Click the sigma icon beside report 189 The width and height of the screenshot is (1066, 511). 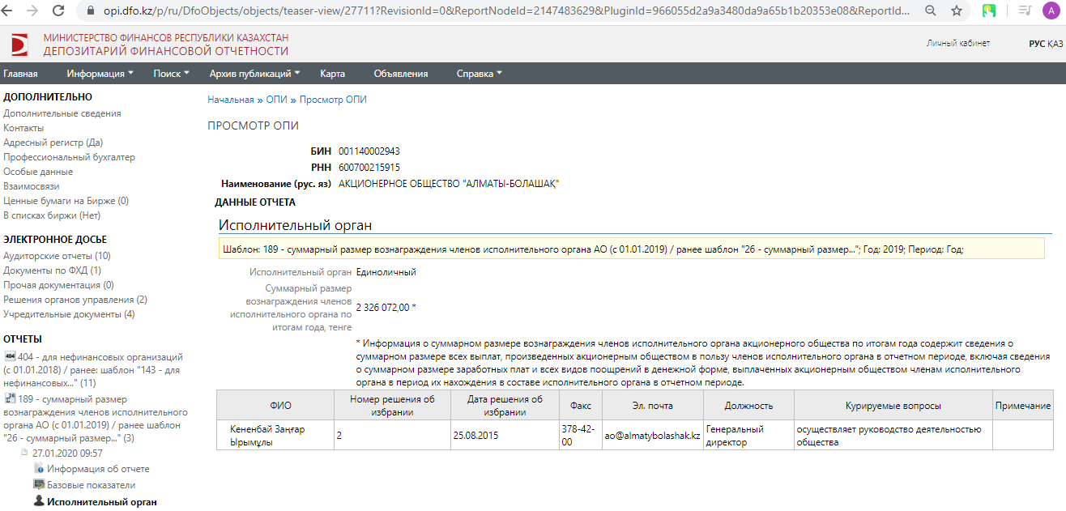[x=10, y=398]
